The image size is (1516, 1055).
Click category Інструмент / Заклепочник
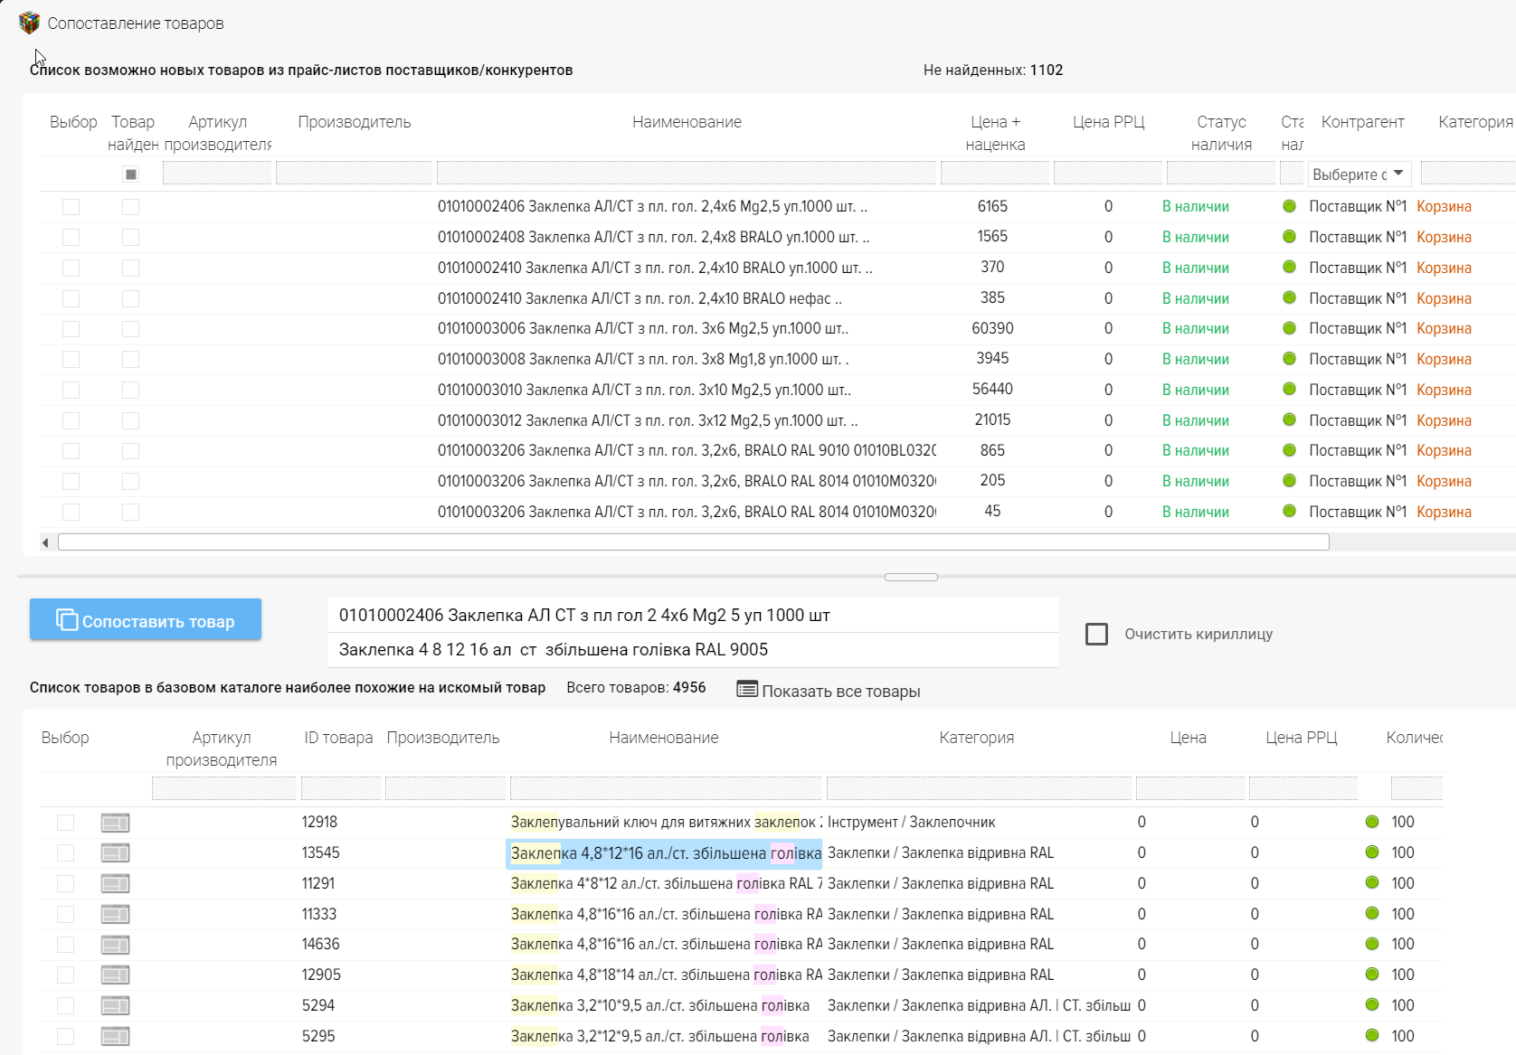[911, 822]
